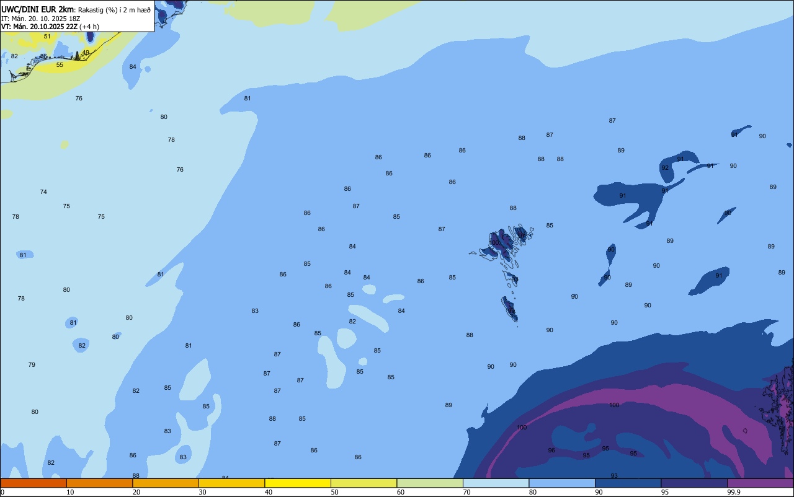Click the pale blue 70–80 legend swatch
This screenshot has width=794, height=497.
496,483
